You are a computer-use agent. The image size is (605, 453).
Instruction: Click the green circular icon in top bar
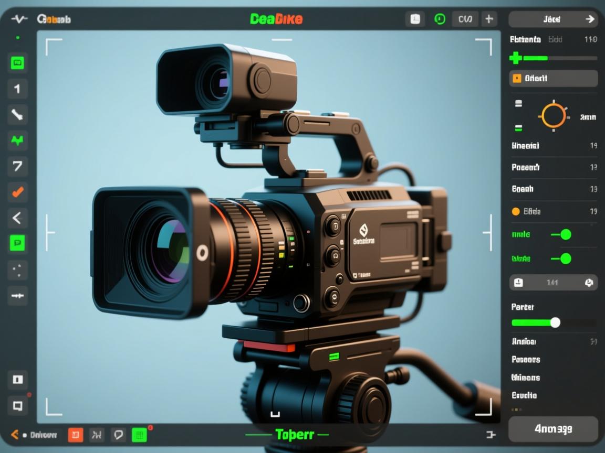pos(440,19)
